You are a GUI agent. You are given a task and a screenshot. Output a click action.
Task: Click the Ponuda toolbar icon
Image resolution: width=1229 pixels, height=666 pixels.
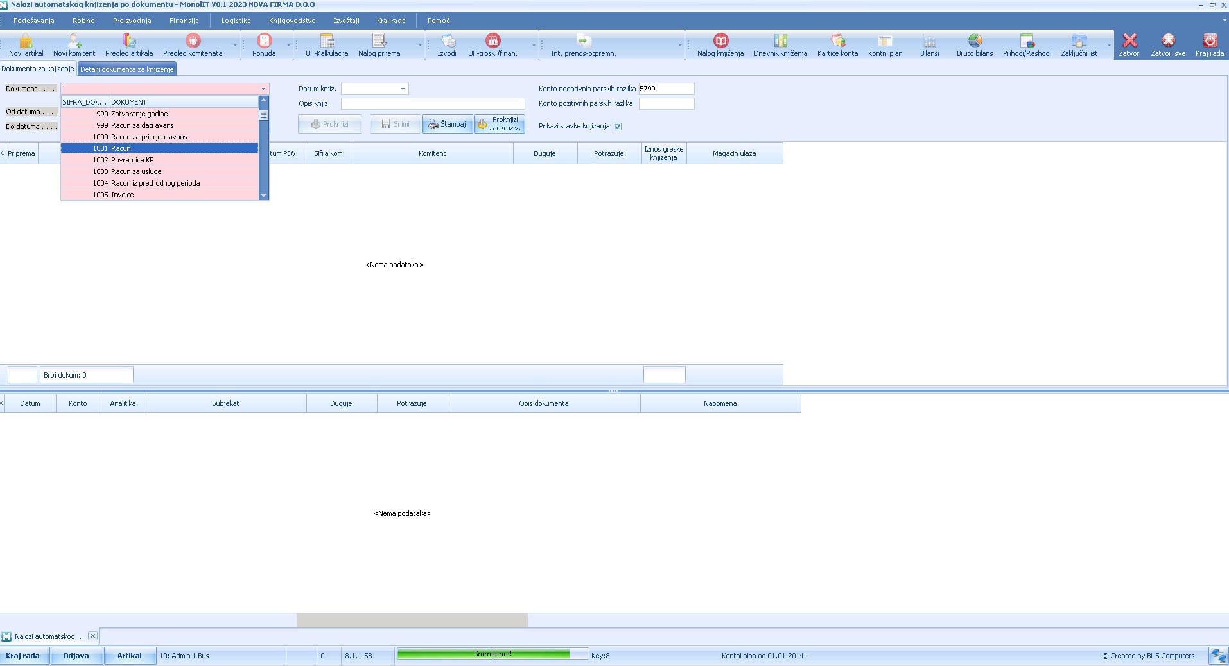(x=264, y=45)
